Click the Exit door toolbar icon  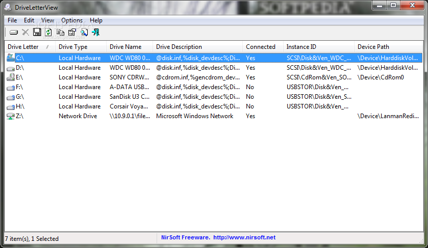(x=95, y=32)
